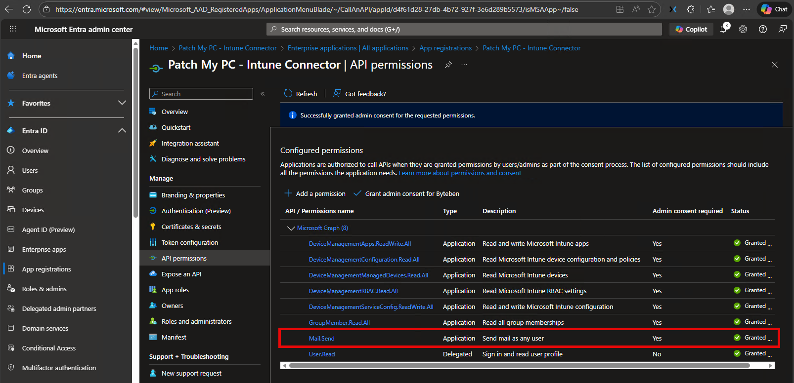Open the Mail.Send permission link
The height and width of the screenshot is (383, 794).
322,339
